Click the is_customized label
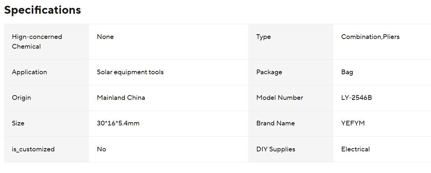This screenshot has width=431, height=173. 33,149
